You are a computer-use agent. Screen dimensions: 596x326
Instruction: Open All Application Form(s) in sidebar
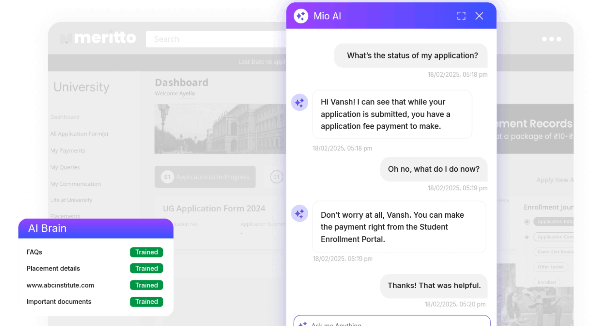(x=79, y=134)
